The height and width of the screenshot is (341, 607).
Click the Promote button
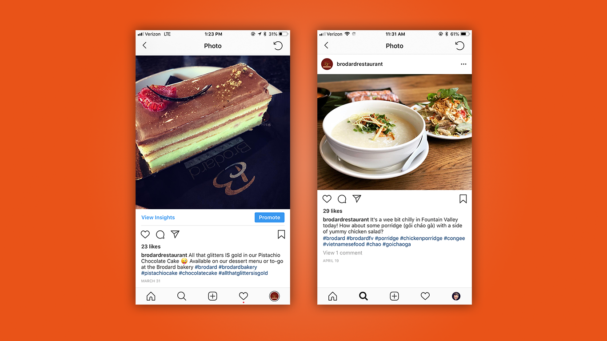point(269,218)
